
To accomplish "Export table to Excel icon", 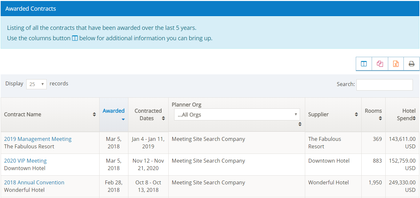I will click(396, 64).
